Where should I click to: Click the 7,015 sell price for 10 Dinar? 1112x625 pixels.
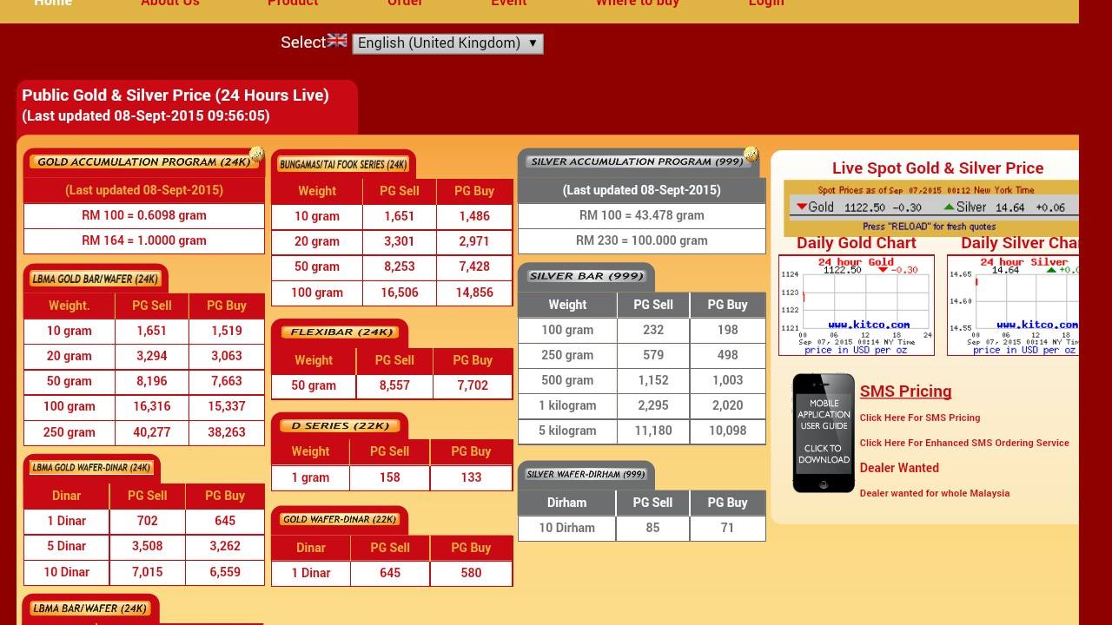pos(148,572)
